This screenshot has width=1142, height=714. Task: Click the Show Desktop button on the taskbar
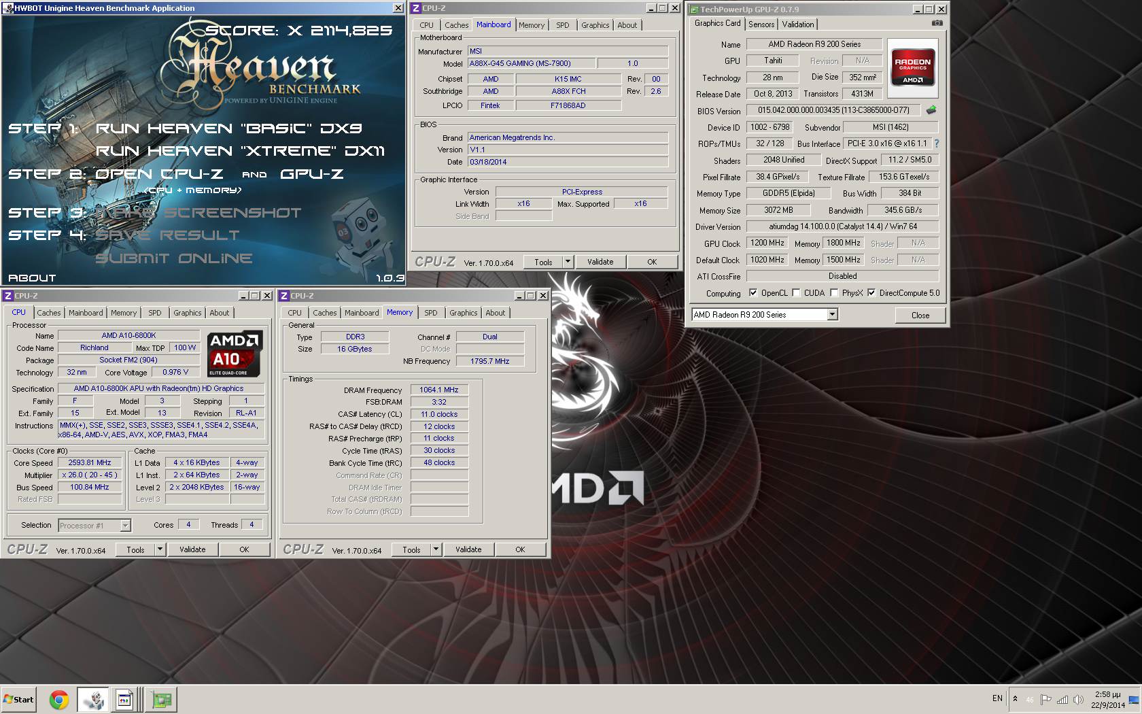[1133, 699]
